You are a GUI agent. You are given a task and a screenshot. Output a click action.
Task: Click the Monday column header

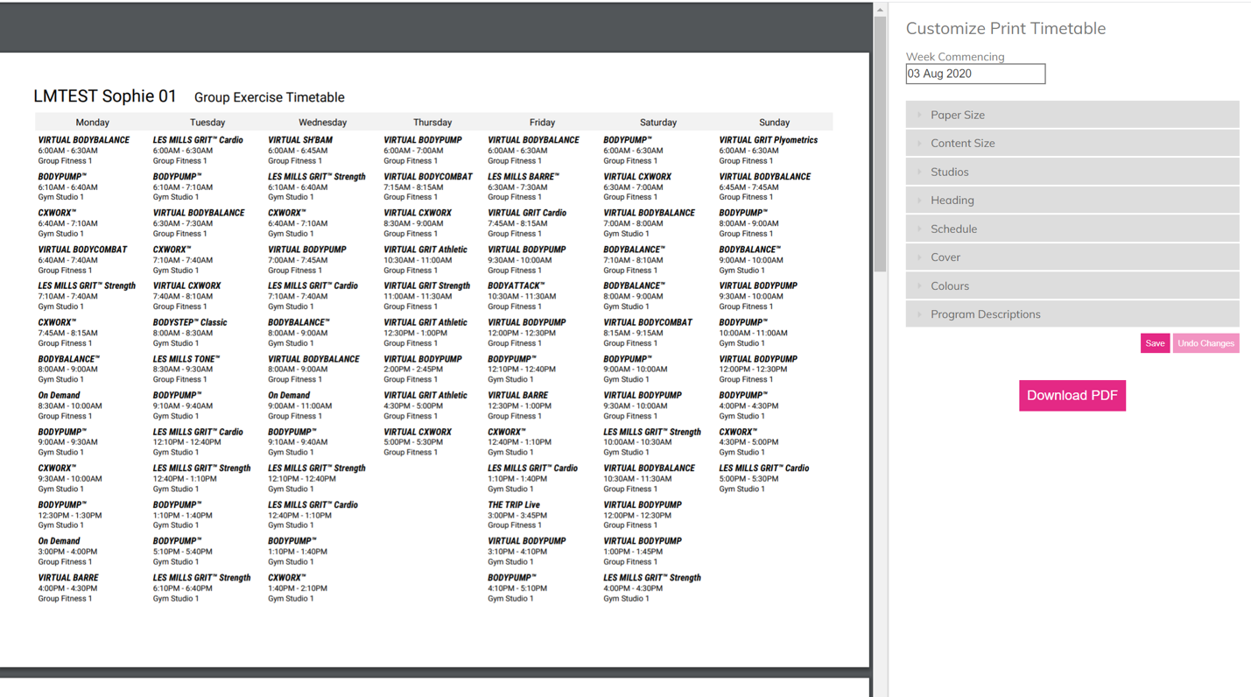click(x=92, y=123)
